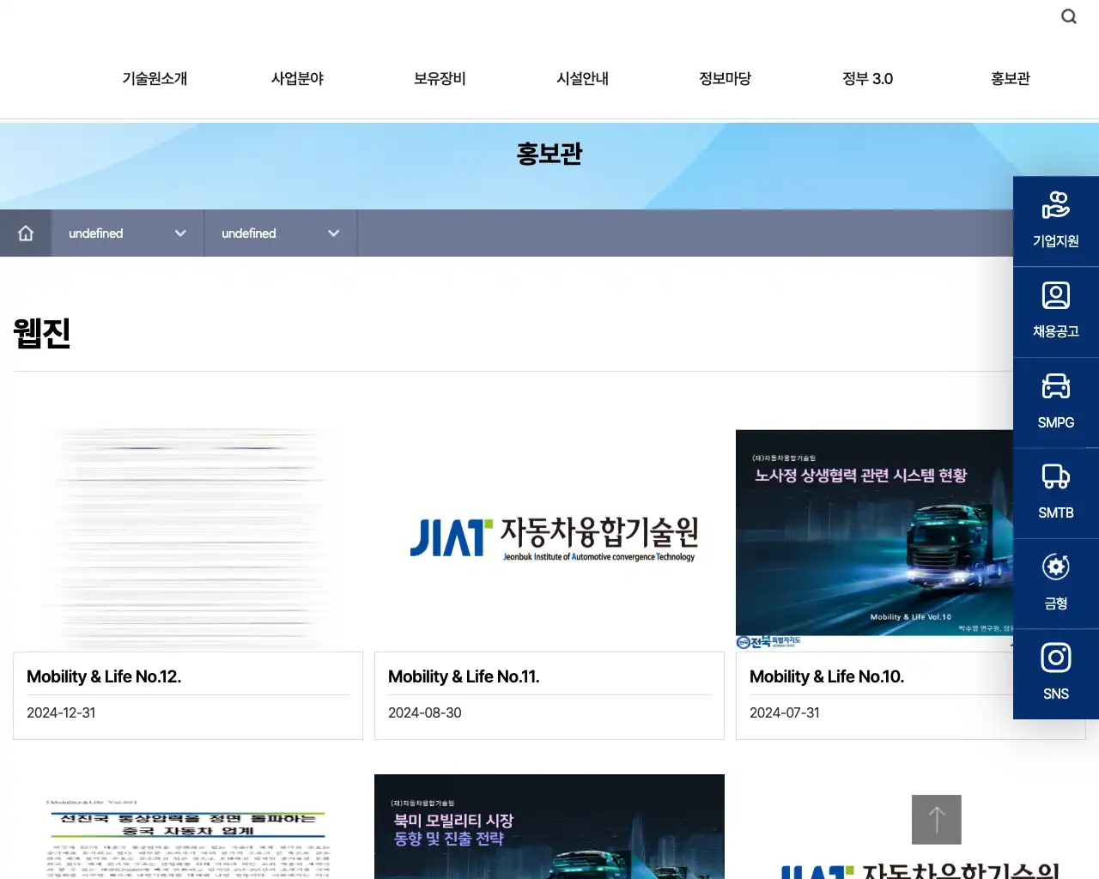The image size is (1099, 879).
Task: Select the SMTB truck icon
Action: pyautogui.click(x=1055, y=491)
